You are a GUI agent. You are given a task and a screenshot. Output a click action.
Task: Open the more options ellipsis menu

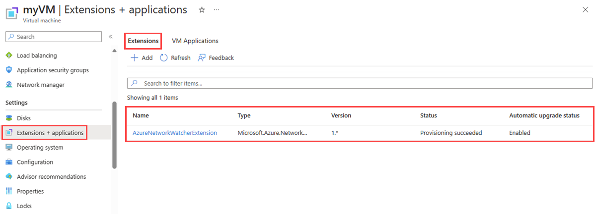click(217, 10)
